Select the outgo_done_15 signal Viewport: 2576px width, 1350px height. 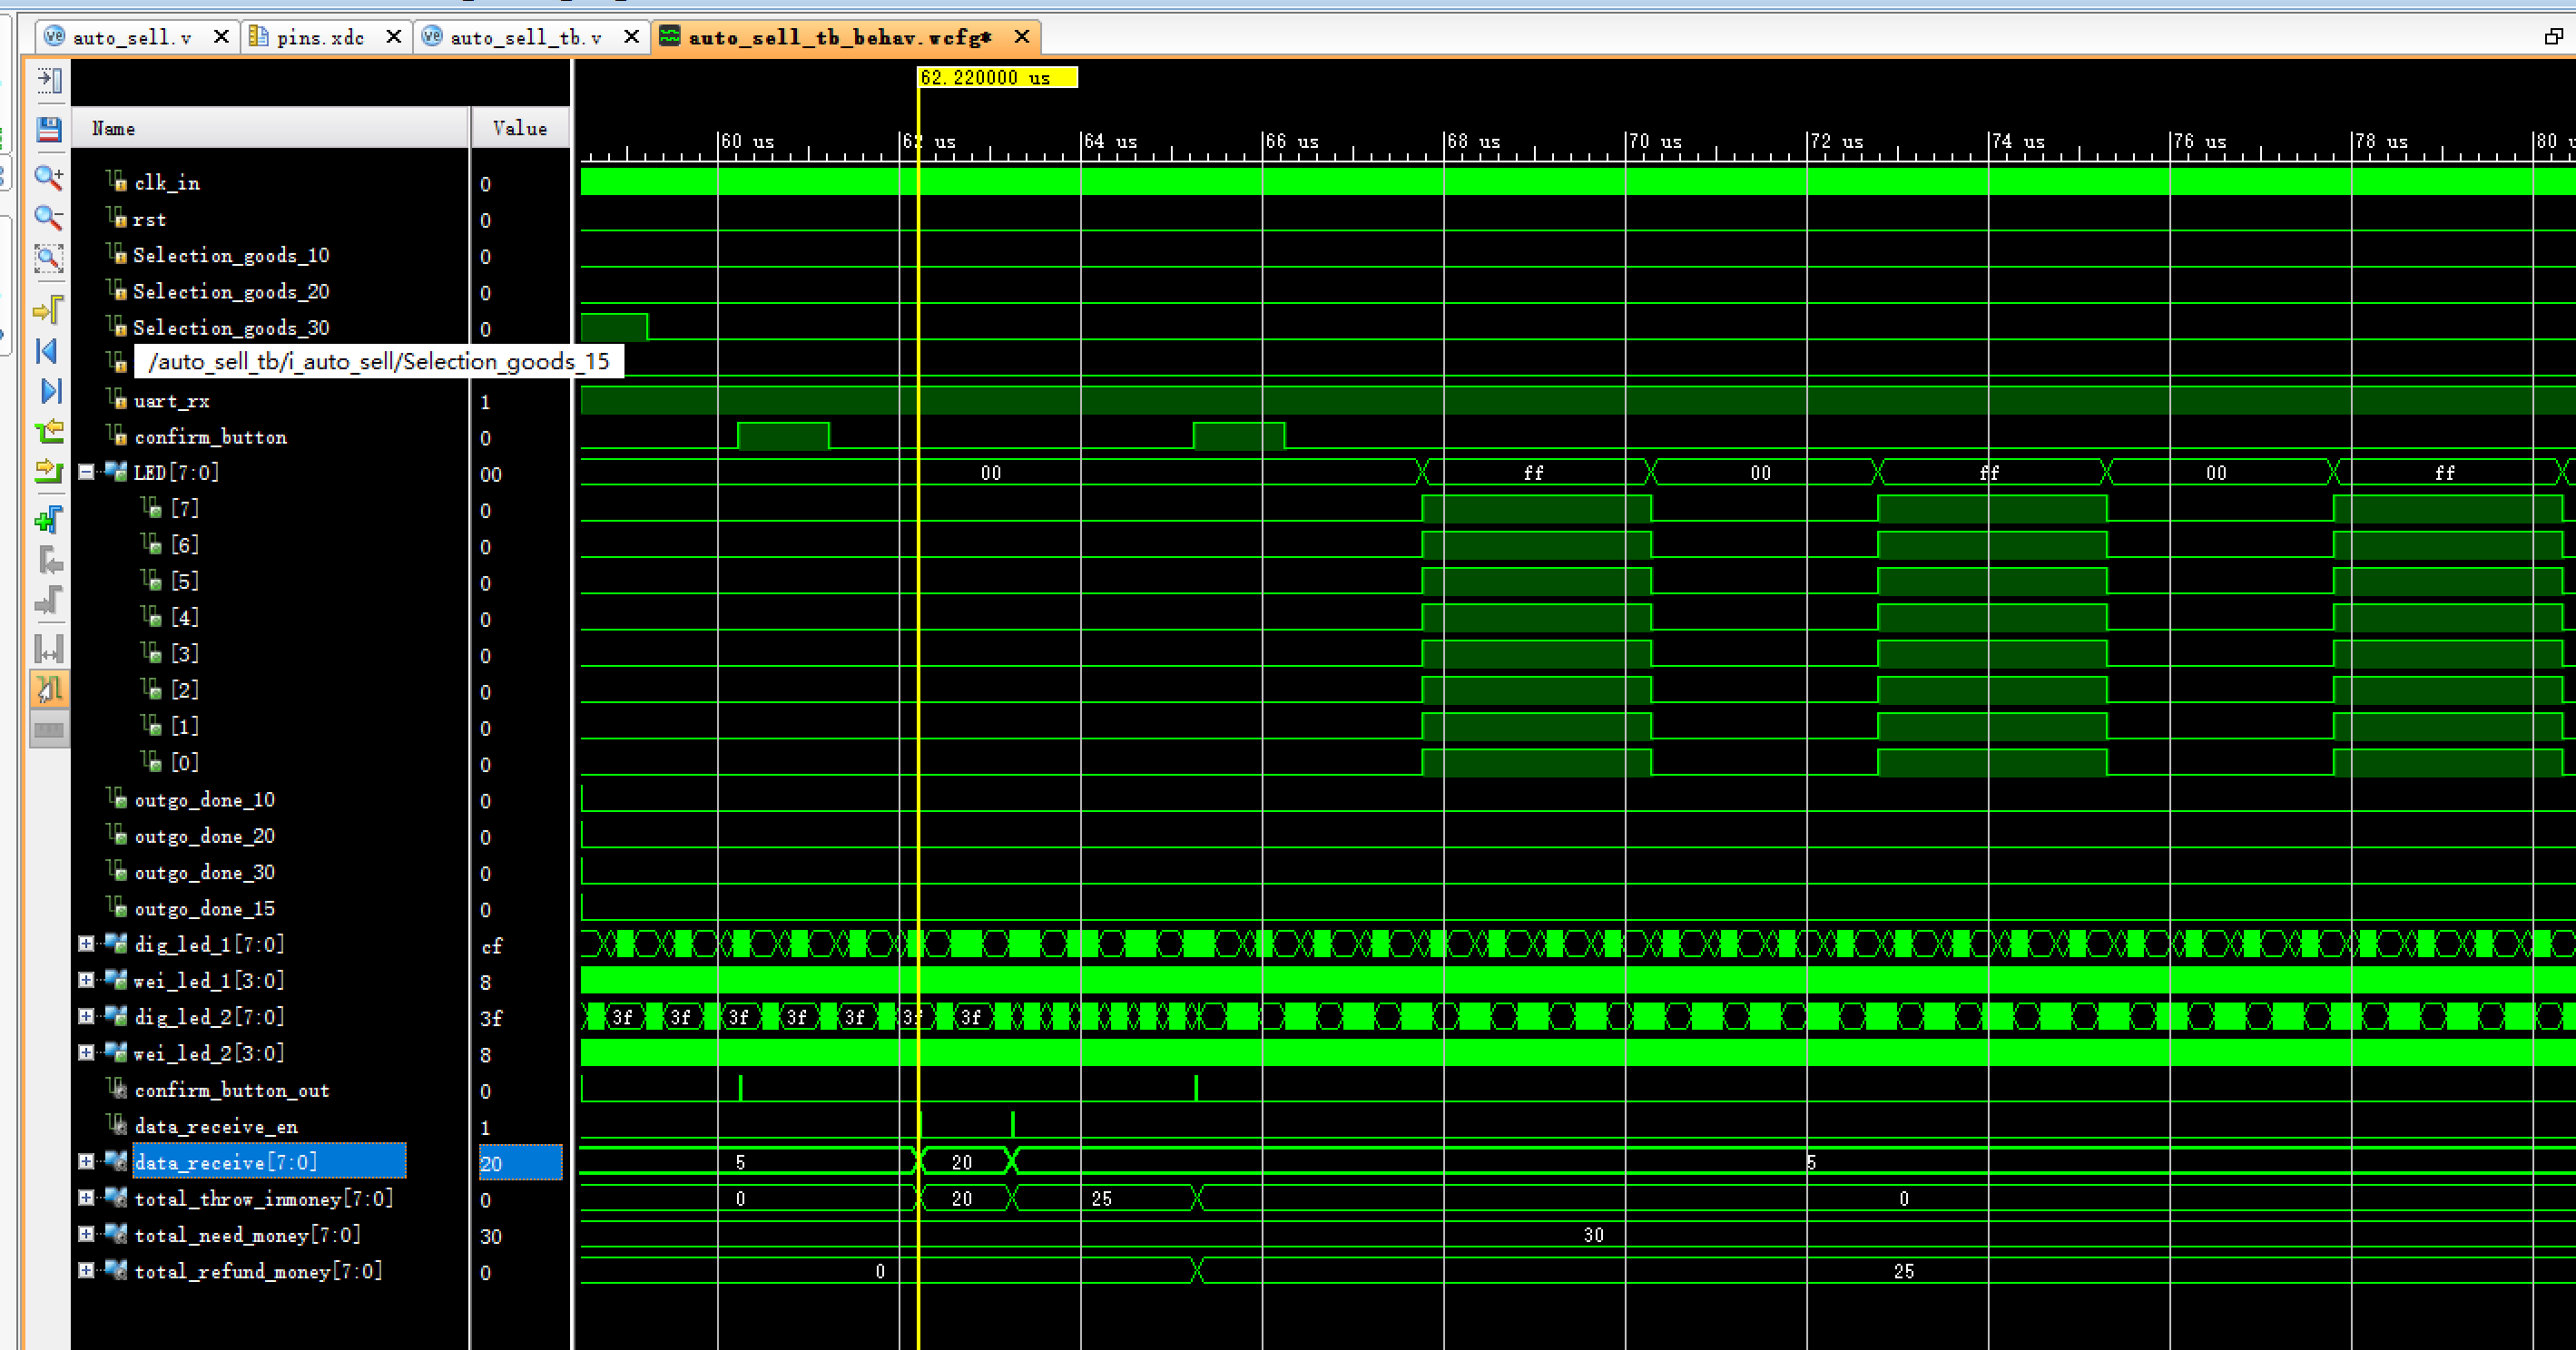[205, 908]
